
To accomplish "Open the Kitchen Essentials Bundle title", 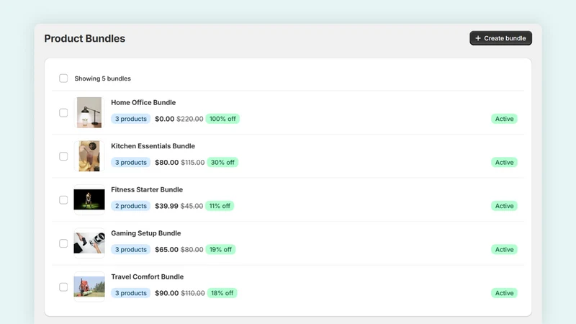I will [x=153, y=146].
